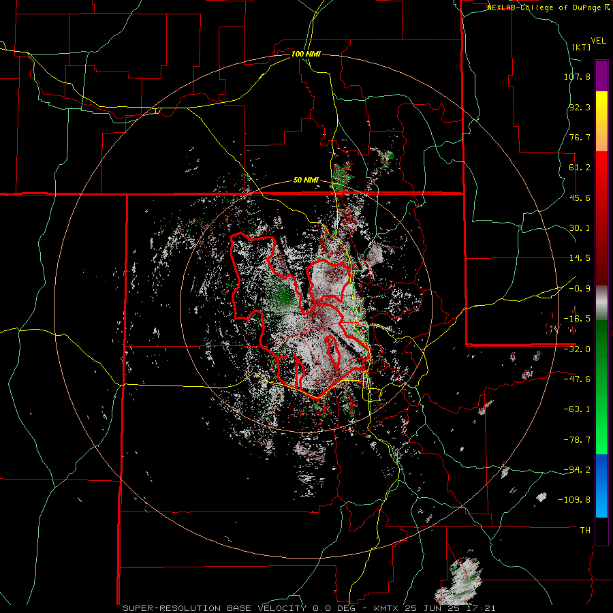Select the 45.6 scale value
Screen dimensions: 613x613
580,198
